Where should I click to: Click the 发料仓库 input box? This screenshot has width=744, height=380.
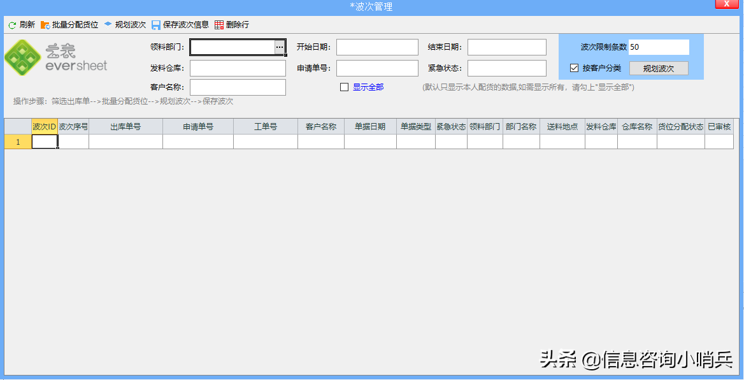tap(237, 68)
